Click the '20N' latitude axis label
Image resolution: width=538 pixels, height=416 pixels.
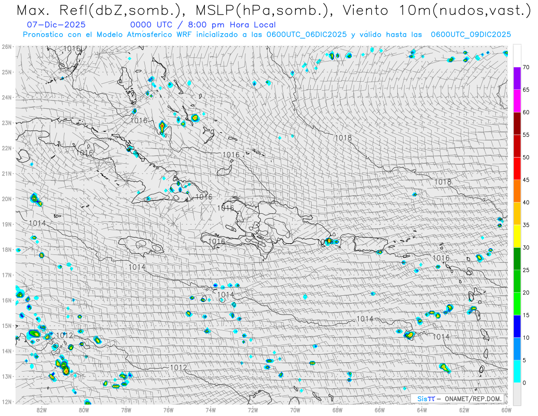pyautogui.click(x=7, y=199)
